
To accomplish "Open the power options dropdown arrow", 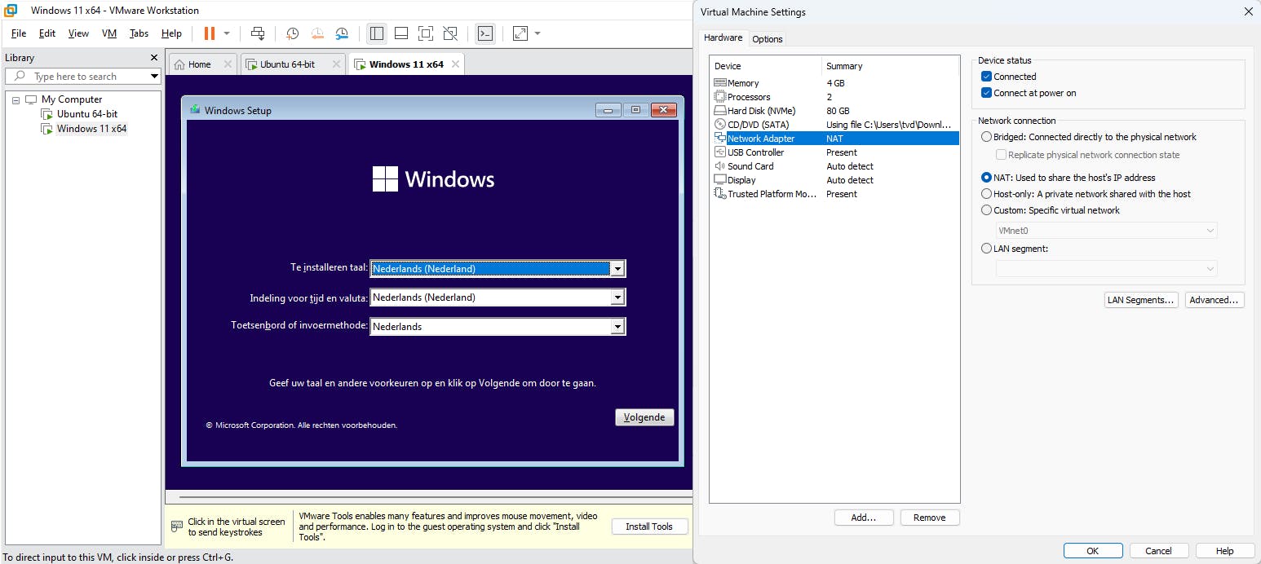I will coord(227,33).
